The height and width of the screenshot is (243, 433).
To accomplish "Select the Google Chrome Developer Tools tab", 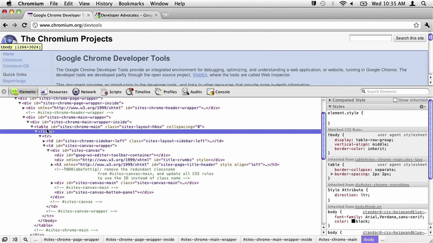I will pyautogui.click(x=58, y=15).
